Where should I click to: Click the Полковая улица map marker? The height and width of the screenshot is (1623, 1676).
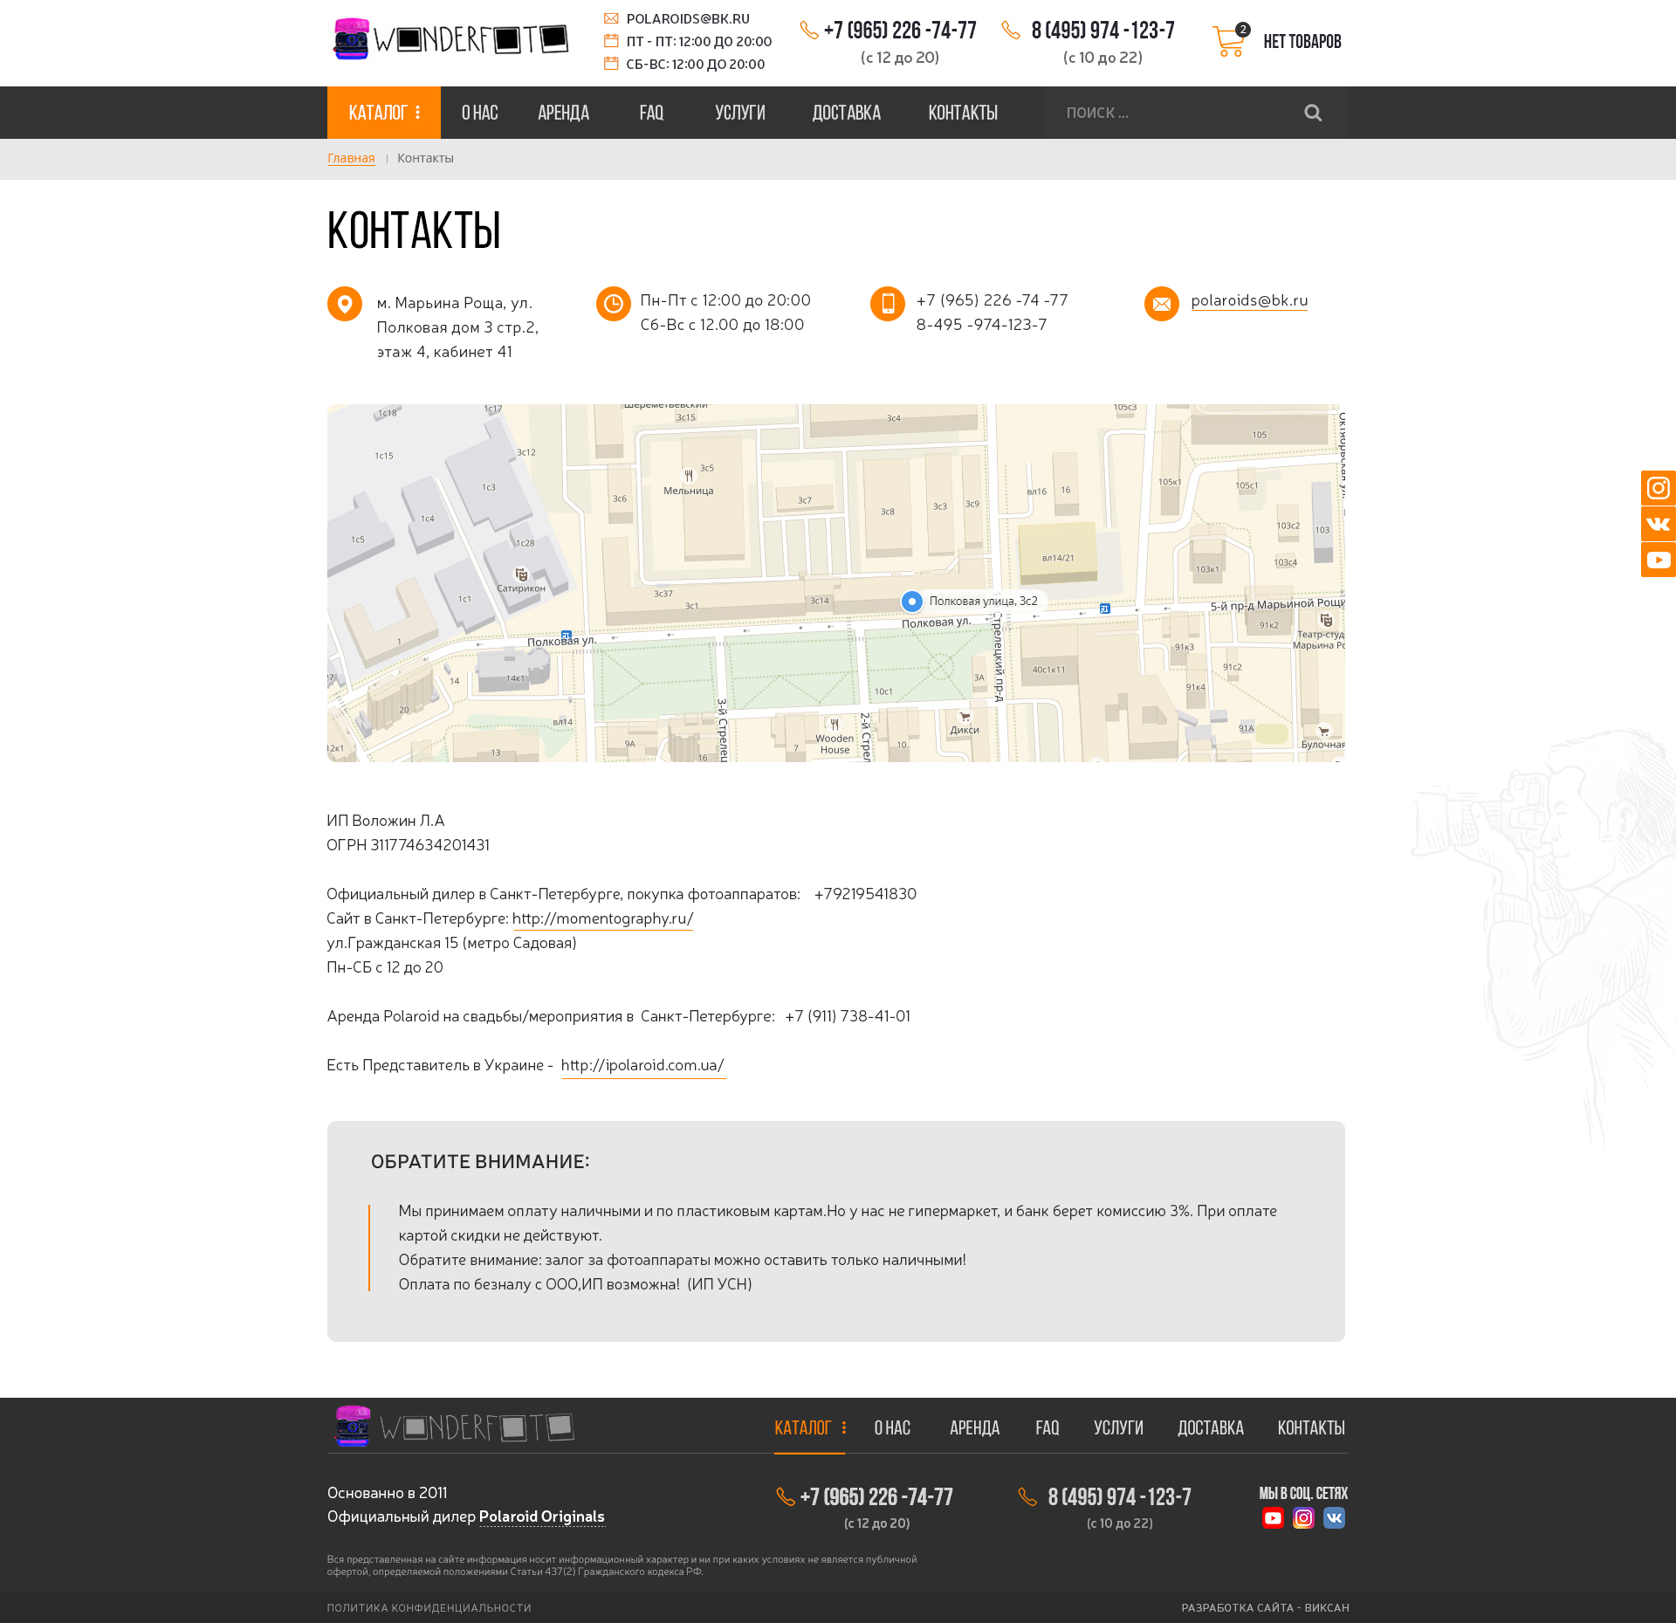911,602
